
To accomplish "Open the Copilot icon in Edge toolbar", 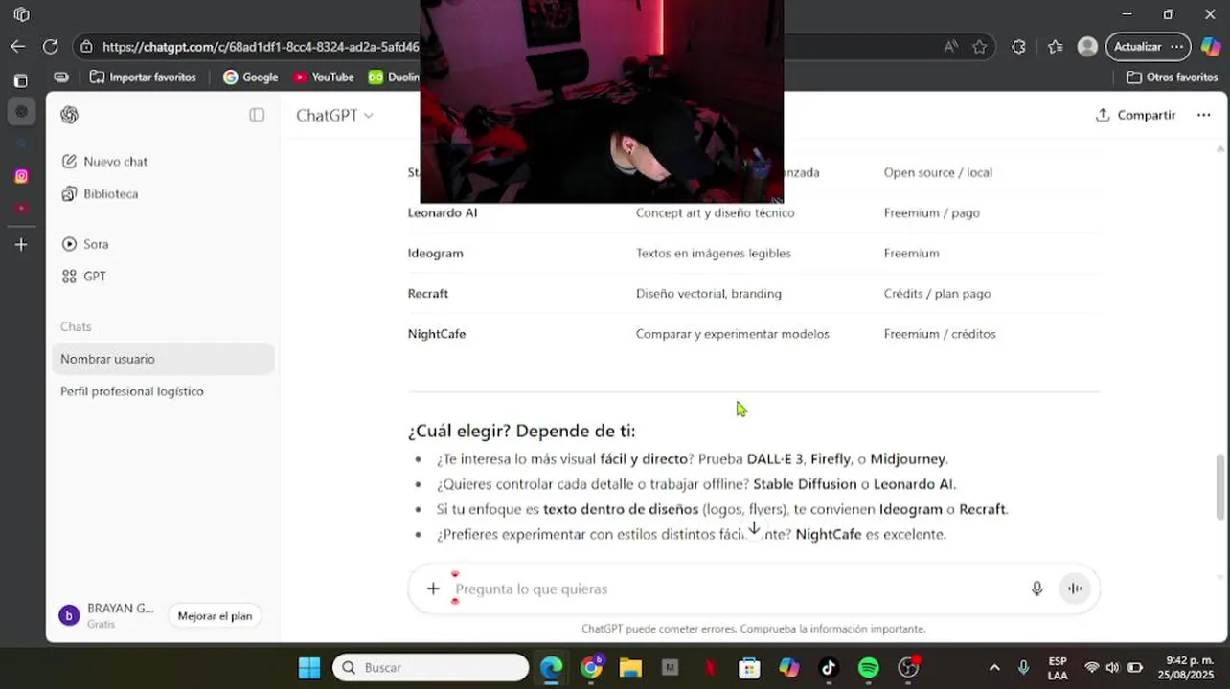I will [1211, 46].
